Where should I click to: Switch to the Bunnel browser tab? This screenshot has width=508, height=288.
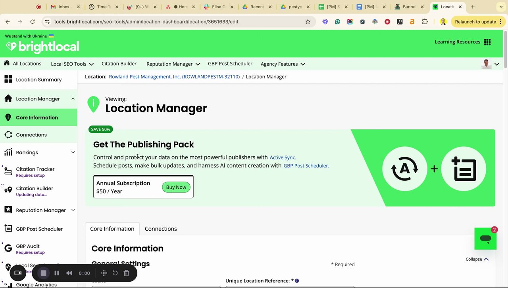(x=409, y=7)
